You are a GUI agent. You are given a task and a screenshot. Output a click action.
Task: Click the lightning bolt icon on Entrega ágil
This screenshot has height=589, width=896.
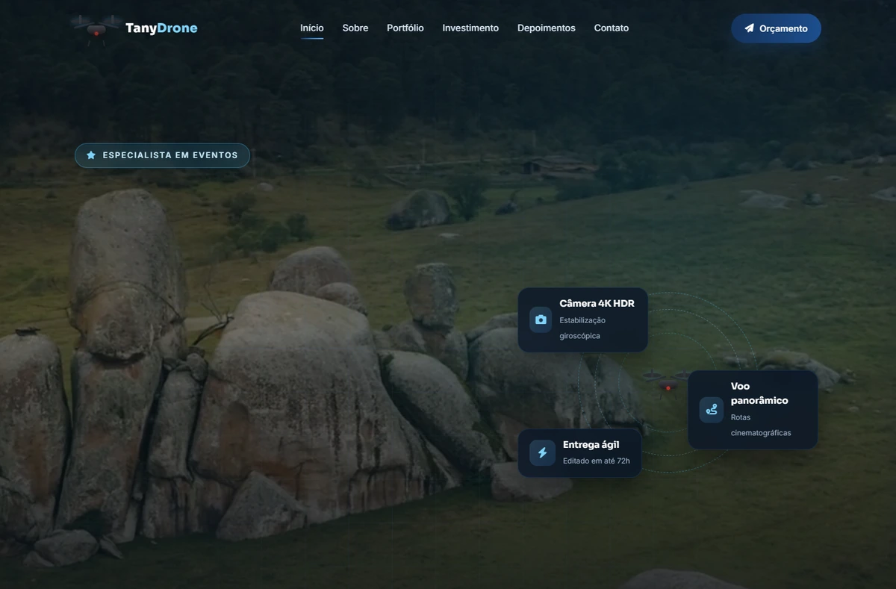[542, 452]
